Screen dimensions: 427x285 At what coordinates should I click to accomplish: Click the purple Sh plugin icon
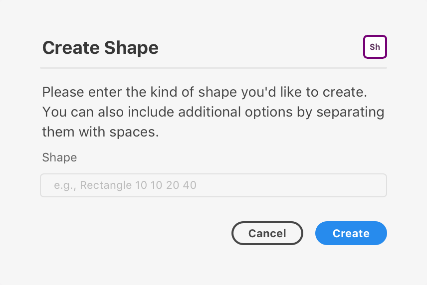click(375, 47)
